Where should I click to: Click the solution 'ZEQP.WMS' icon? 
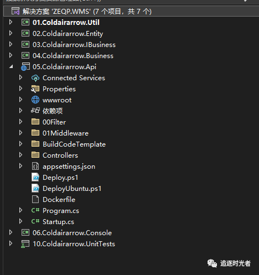point(15,11)
